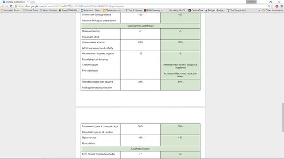Close the Google Docs browser tab
This screenshot has height=159, width=284.
28,2
